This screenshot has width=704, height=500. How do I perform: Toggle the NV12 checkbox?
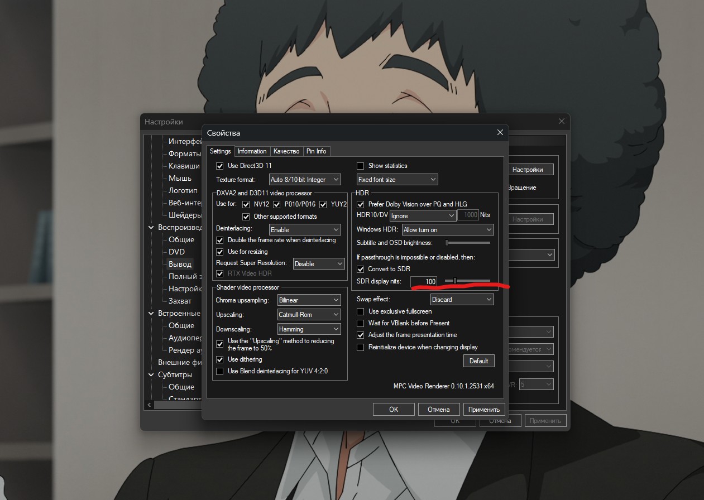246,204
